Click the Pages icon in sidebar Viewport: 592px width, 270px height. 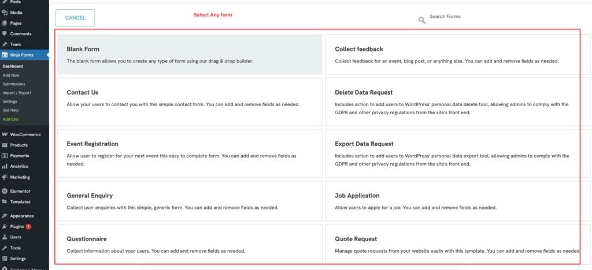coord(5,23)
